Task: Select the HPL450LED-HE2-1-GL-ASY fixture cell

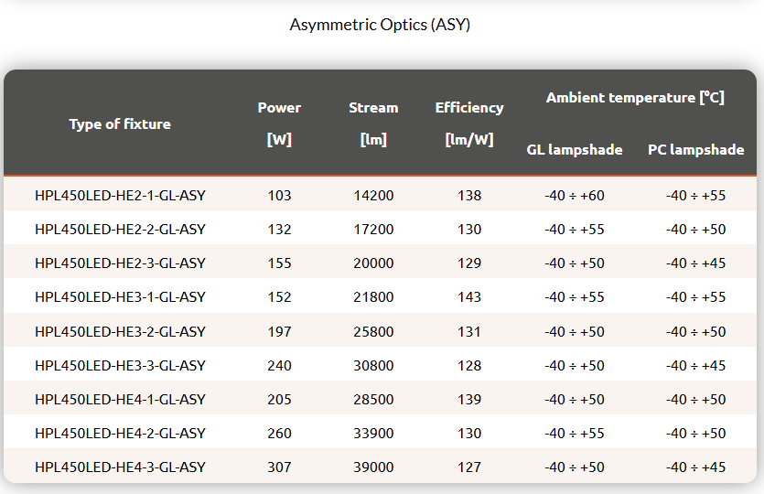Action: [x=120, y=195]
